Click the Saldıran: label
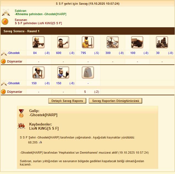 tap(21, 11)
